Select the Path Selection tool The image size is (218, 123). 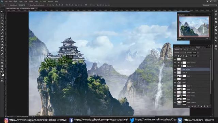tap(2, 60)
